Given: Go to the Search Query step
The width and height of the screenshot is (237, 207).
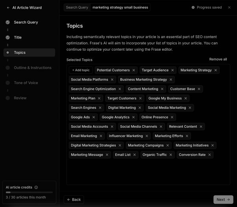Looking at the screenshot, I should [26, 22].
